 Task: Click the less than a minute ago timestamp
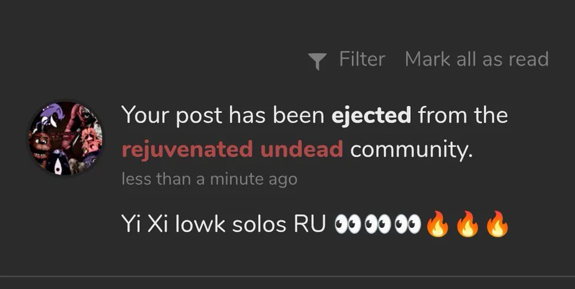(x=210, y=179)
